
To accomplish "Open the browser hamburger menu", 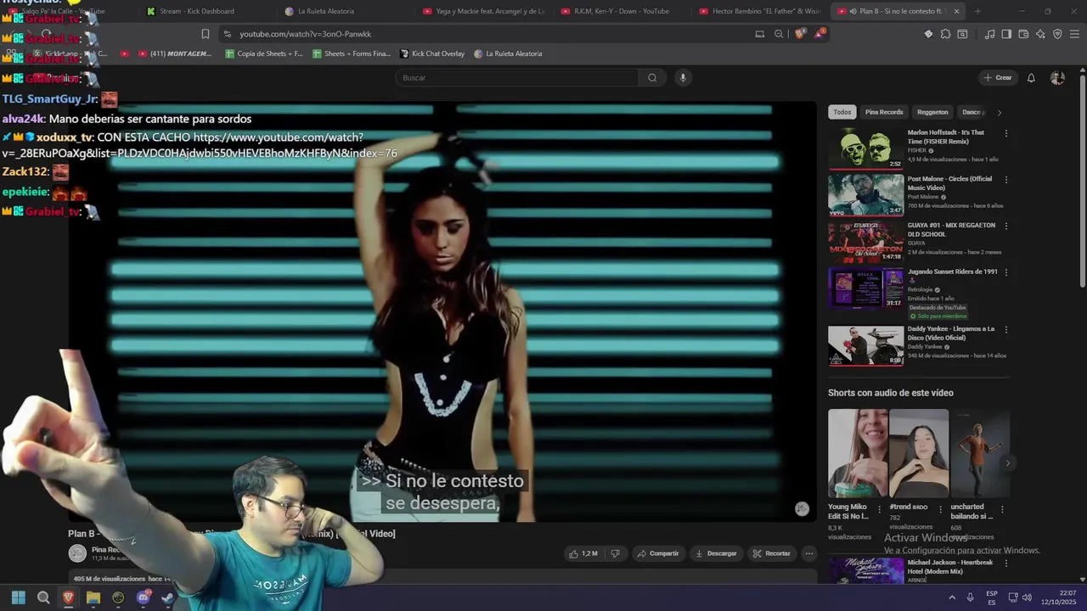I will coord(1074,34).
